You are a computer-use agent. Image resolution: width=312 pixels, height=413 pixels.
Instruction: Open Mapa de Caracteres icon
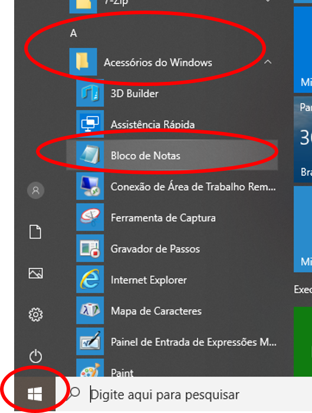[90, 311]
